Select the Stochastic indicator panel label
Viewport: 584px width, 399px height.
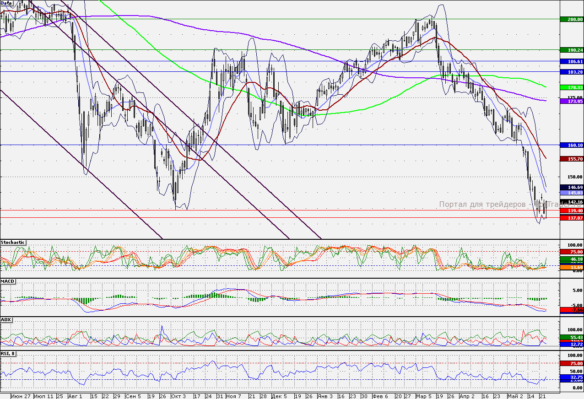pos(13,242)
